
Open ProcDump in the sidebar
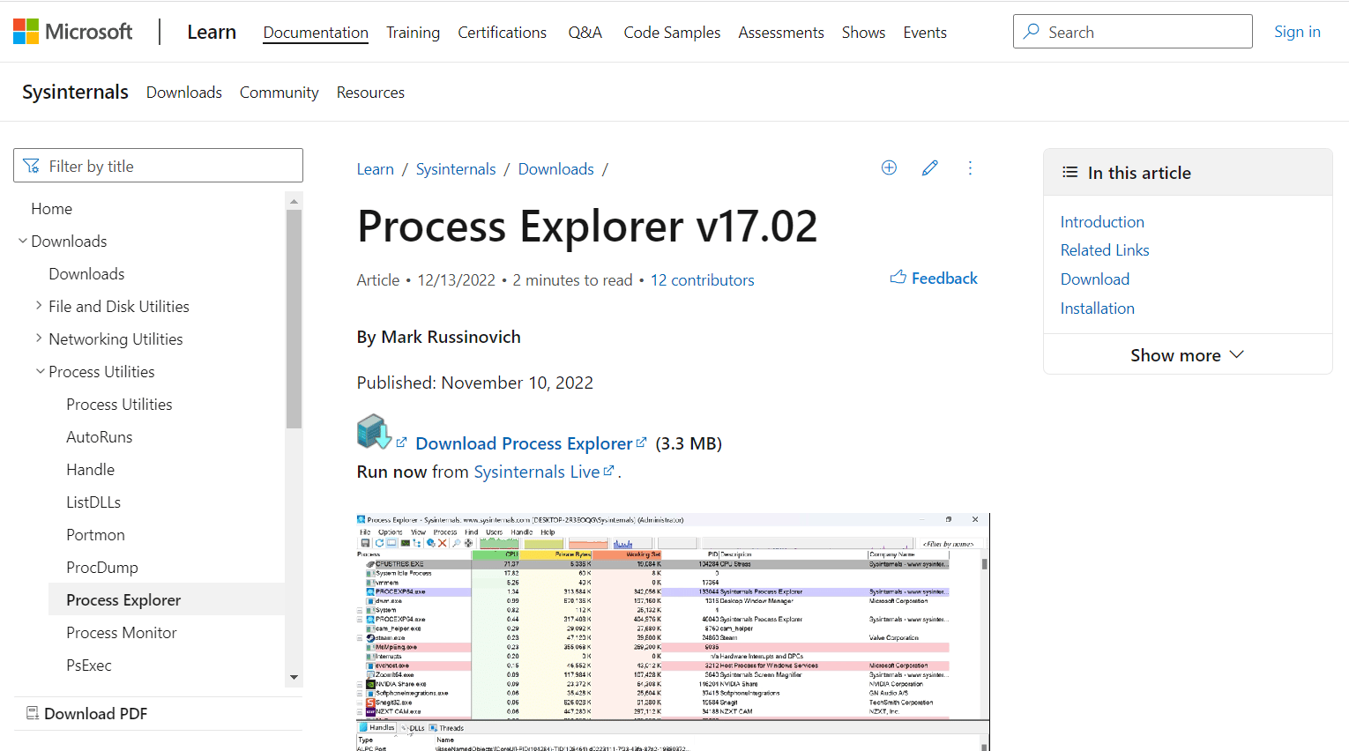tap(102, 568)
